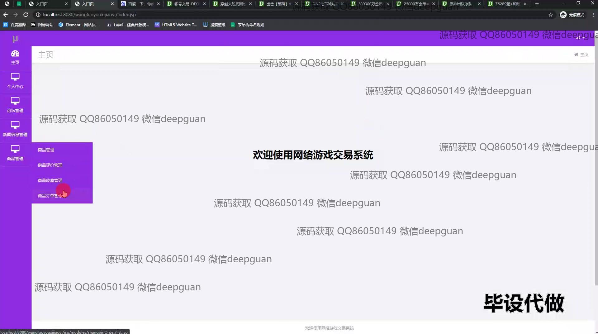This screenshot has width=598, height=334.
Task: Select 商品评价管理 in the submenu
Action: click(50, 165)
